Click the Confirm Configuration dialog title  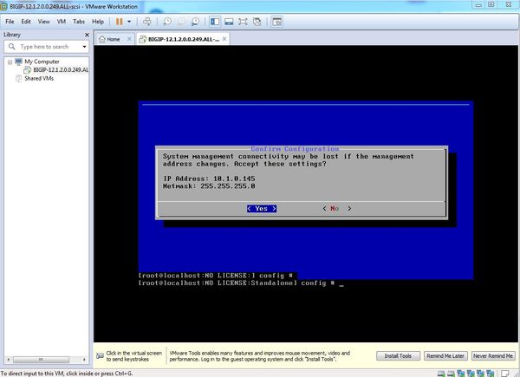pos(295,149)
